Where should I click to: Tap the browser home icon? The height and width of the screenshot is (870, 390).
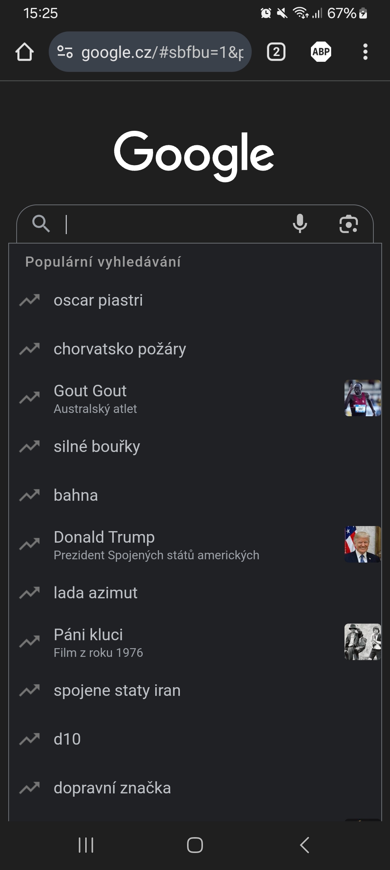[25, 52]
